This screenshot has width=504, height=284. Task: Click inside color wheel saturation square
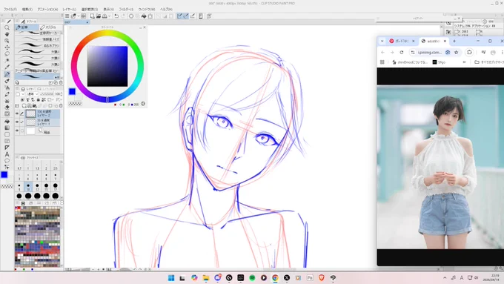[107, 66]
